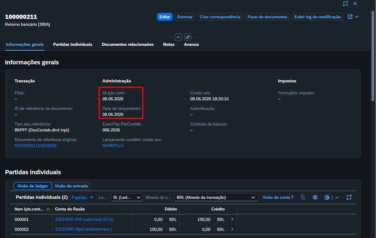Open details of line item 000002
The image size is (376, 238).
(x=232, y=229)
